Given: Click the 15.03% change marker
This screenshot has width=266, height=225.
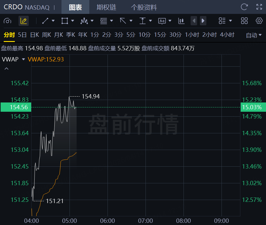Looking at the screenshot, I should (x=253, y=107).
